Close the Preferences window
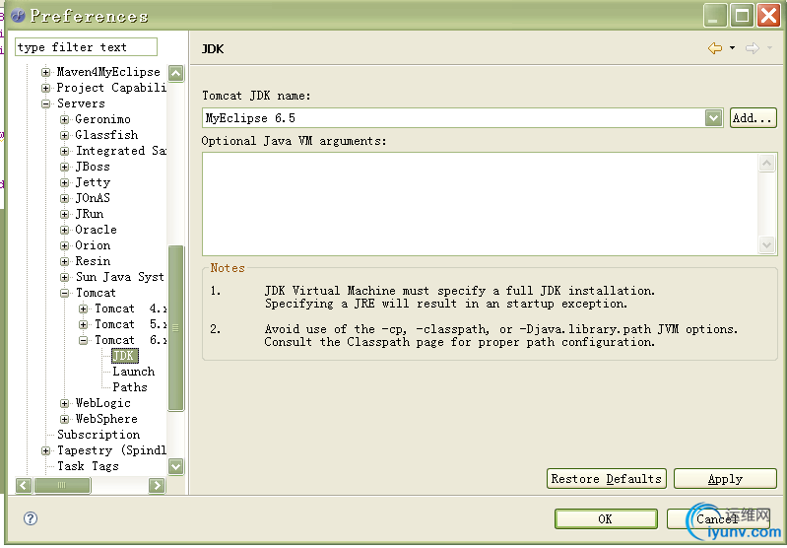 click(769, 16)
